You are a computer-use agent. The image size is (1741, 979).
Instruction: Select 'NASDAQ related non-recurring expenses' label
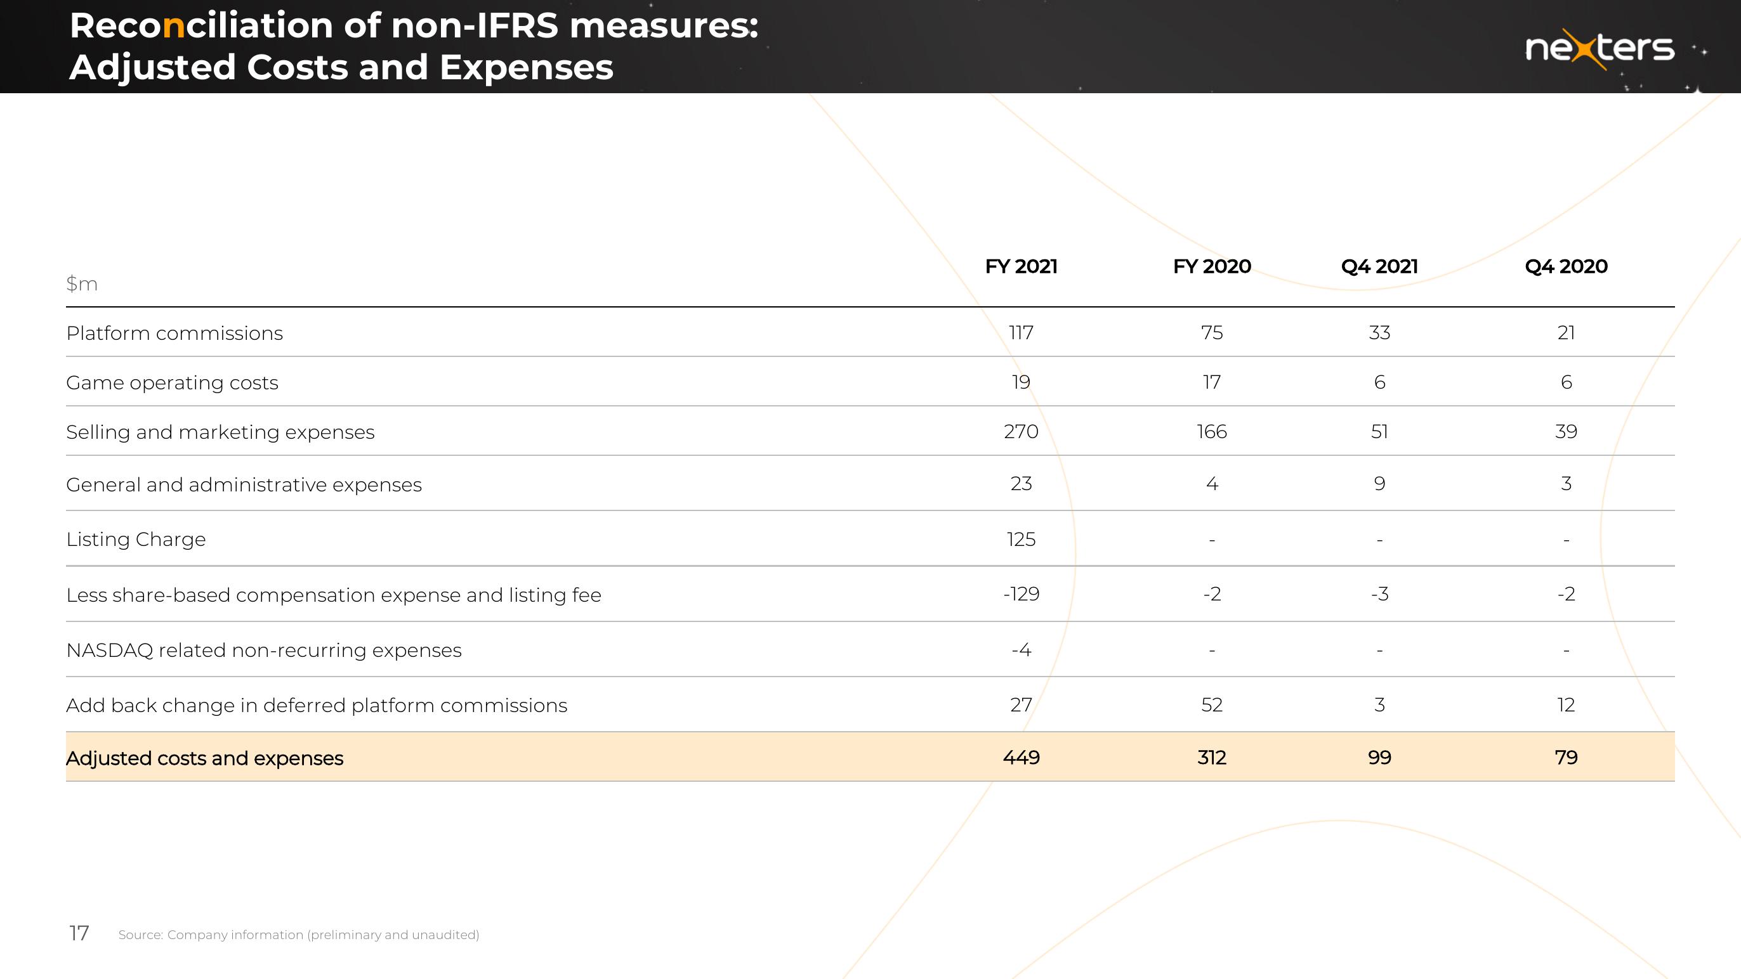click(x=263, y=650)
